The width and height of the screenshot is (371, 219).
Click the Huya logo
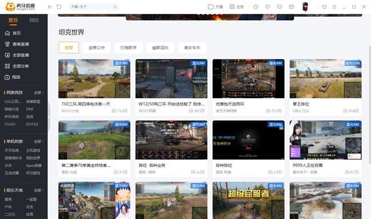coord(20,7)
